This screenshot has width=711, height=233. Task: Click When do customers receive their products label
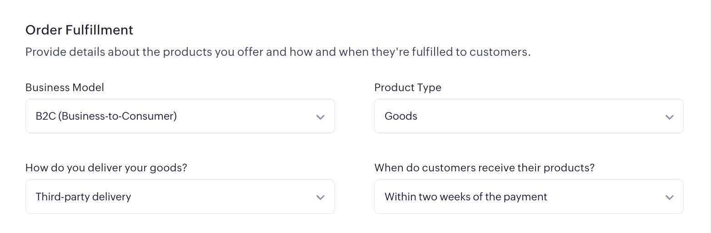click(484, 168)
